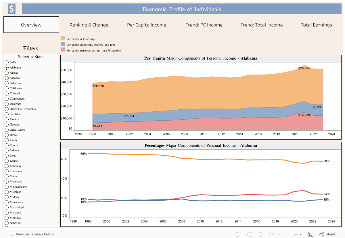
Task: Select the (All) state radio button
Action: tap(7, 62)
